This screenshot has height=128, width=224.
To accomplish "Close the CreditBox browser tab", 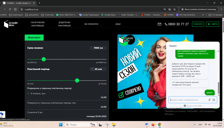I will (x=34, y=3).
